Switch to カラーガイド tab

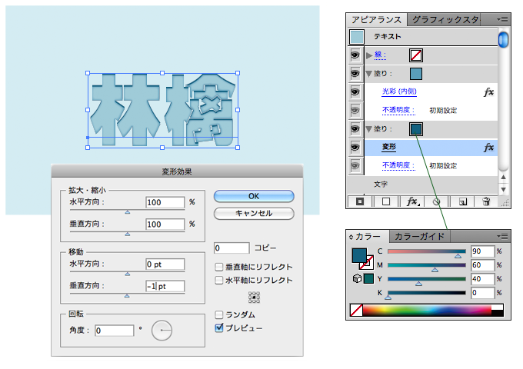420,236
